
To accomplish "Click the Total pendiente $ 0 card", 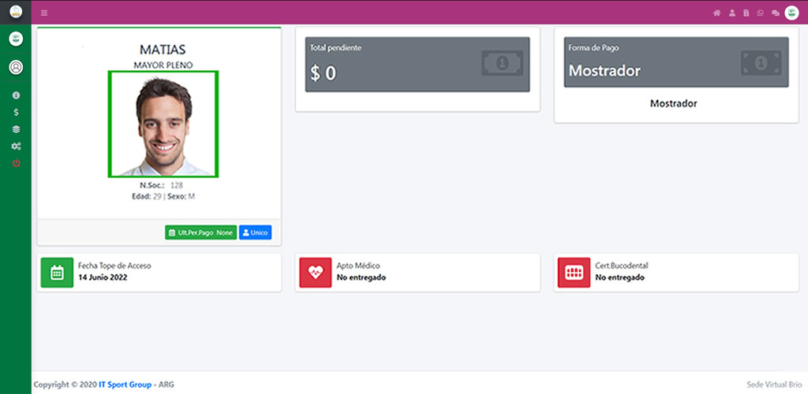I will tap(417, 65).
